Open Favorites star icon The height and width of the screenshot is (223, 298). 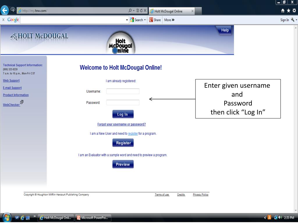288,11
